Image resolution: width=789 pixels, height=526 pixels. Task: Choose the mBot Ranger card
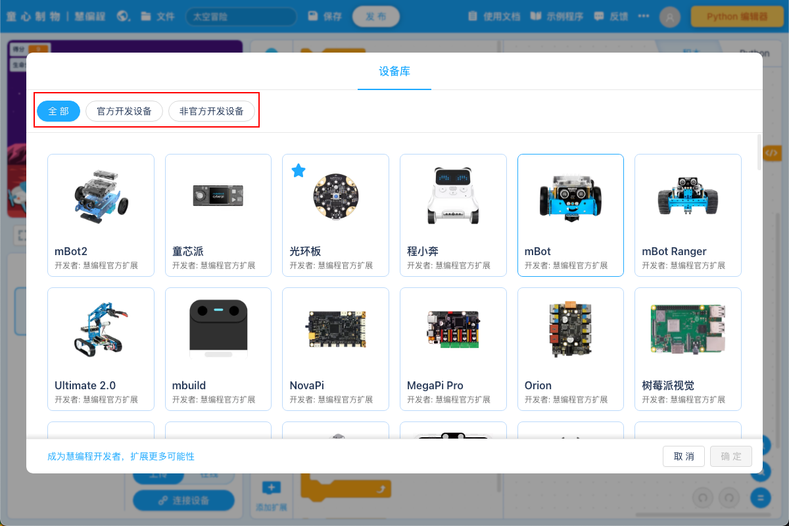(688, 215)
